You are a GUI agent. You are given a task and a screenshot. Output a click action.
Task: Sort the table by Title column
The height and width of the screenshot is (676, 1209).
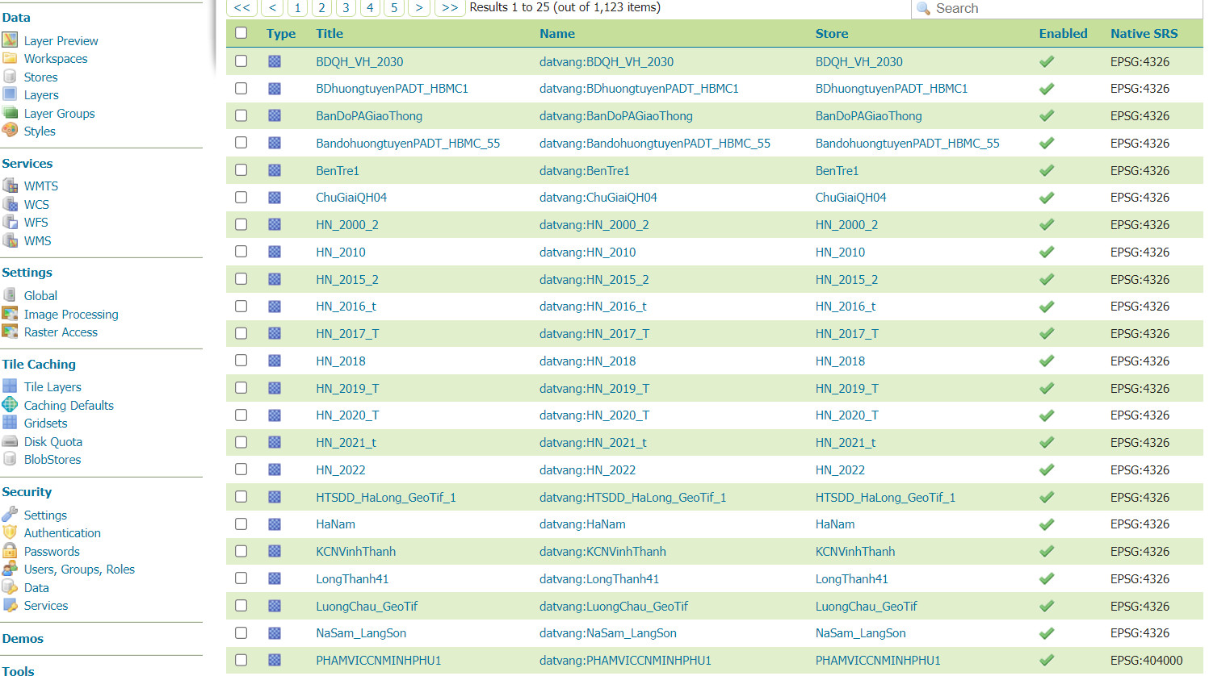(x=330, y=34)
